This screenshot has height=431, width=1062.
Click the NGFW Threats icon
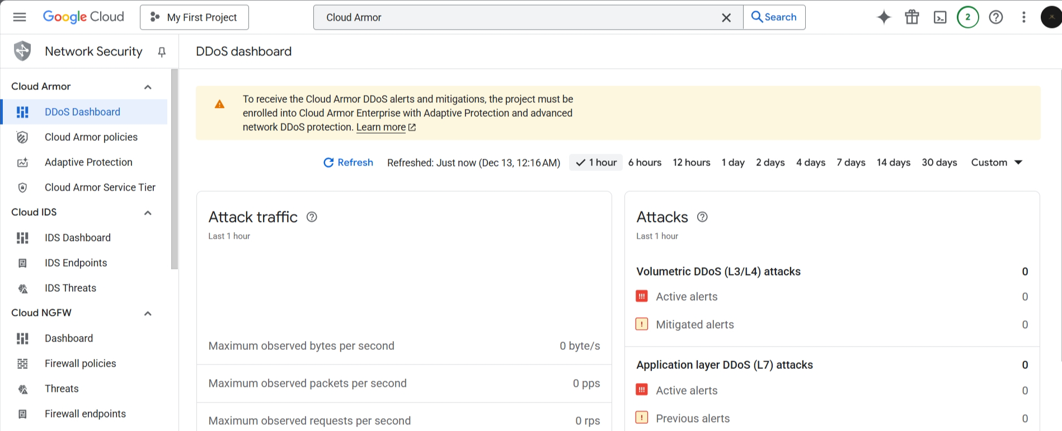22,389
